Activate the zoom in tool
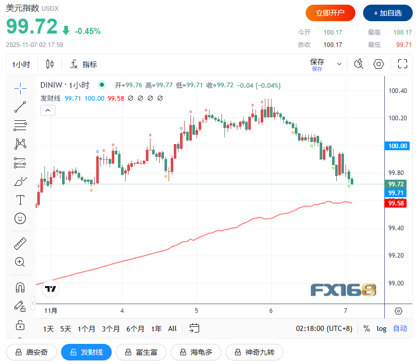 [20, 262]
